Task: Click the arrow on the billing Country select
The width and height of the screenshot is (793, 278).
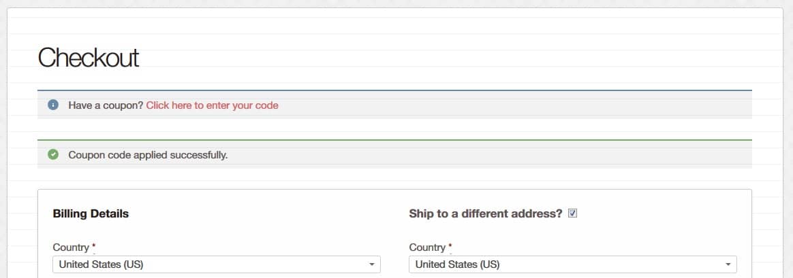Action: pos(372,264)
